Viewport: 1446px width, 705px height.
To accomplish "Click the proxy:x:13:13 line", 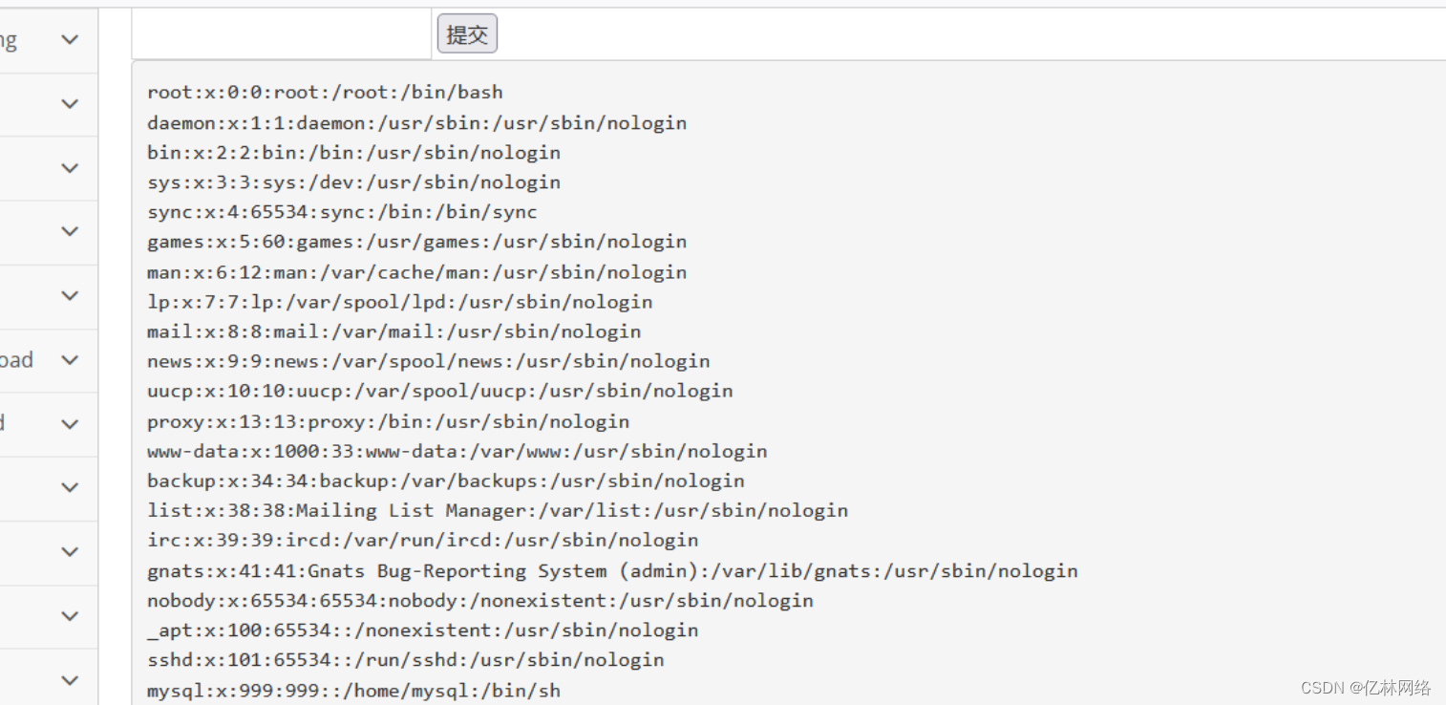I will 388,421.
